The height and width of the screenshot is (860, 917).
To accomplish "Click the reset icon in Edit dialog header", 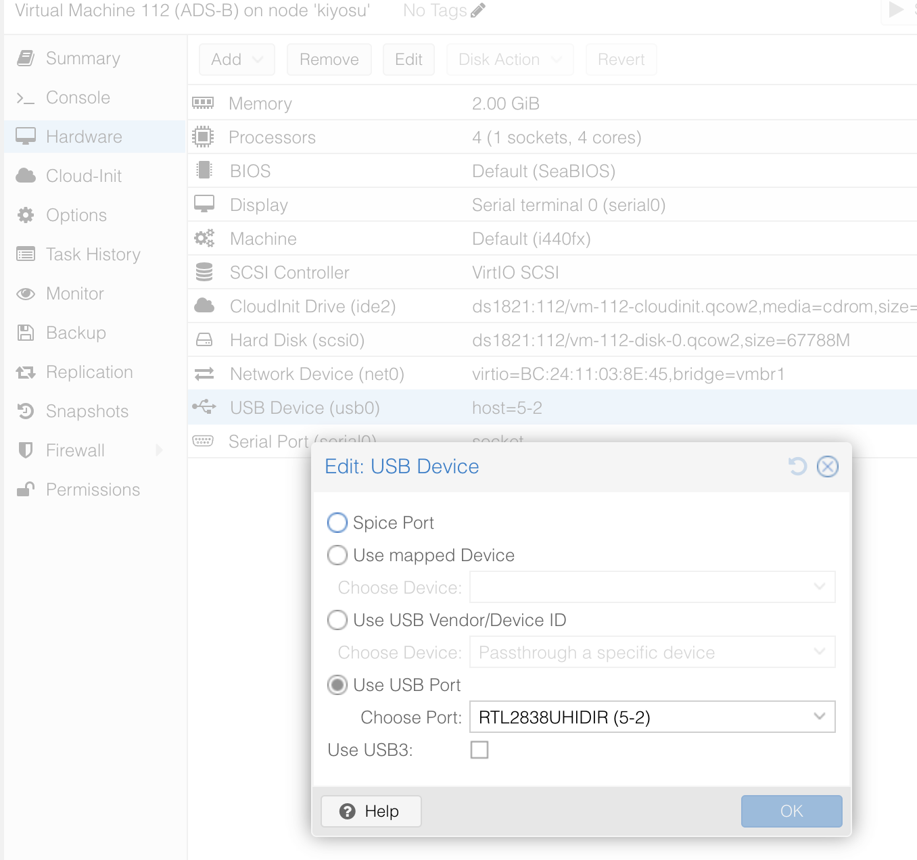I will pyautogui.click(x=798, y=467).
